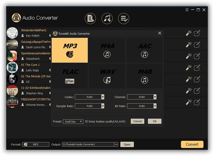Click the 11-22-63 cover thumbnail
This screenshot has height=156, width=214.
tap(12, 91)
